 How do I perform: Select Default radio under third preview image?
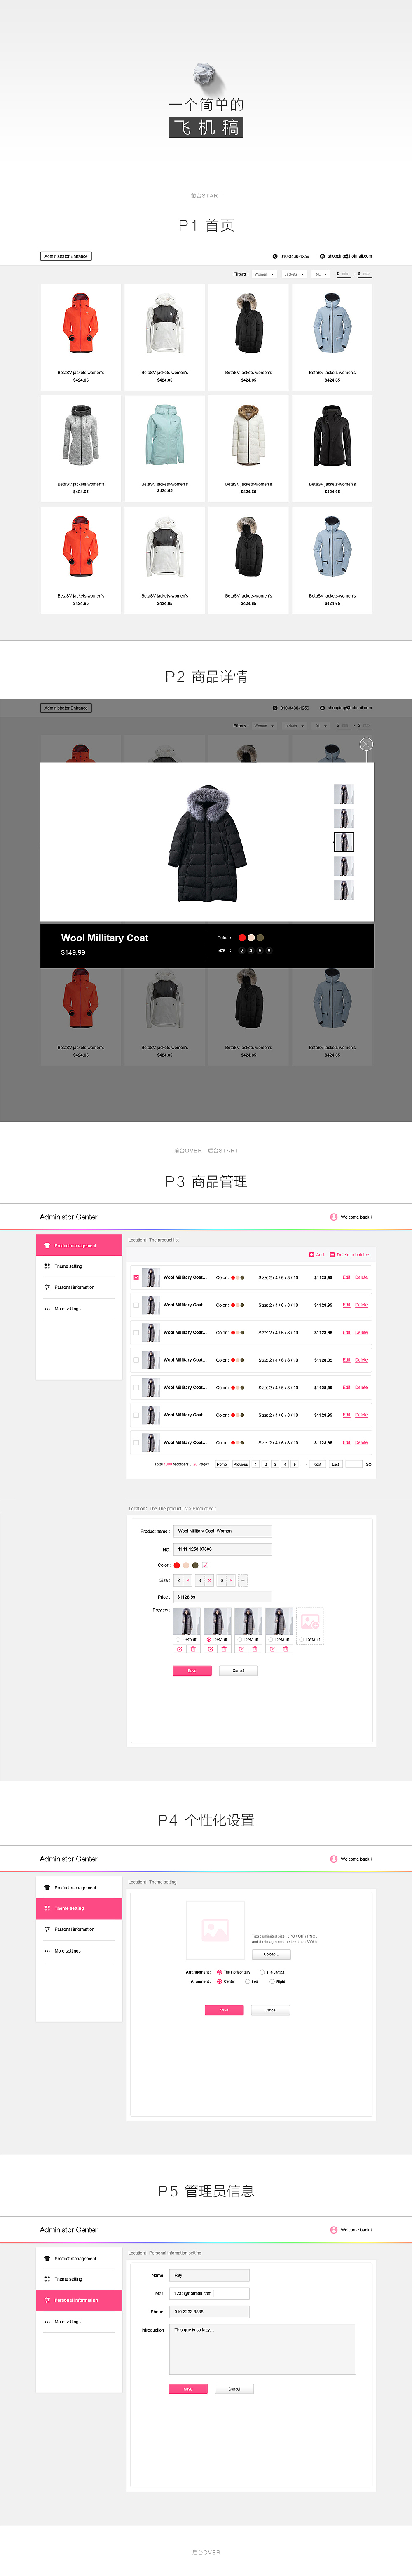(x=240, y=1640)
